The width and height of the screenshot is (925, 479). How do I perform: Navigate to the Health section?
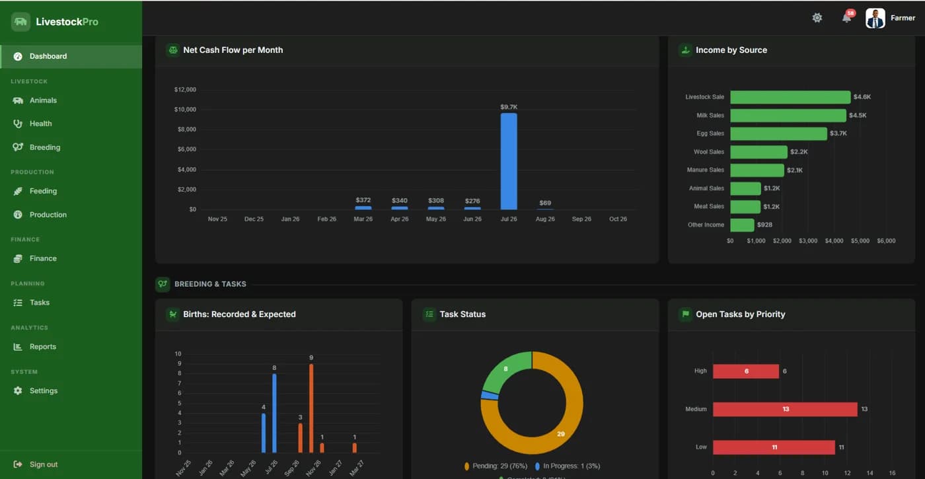pyautogui.click(x=71, y=124)
